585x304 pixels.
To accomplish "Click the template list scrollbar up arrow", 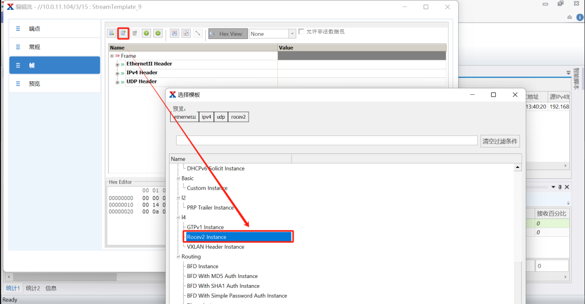I will 518,168.
